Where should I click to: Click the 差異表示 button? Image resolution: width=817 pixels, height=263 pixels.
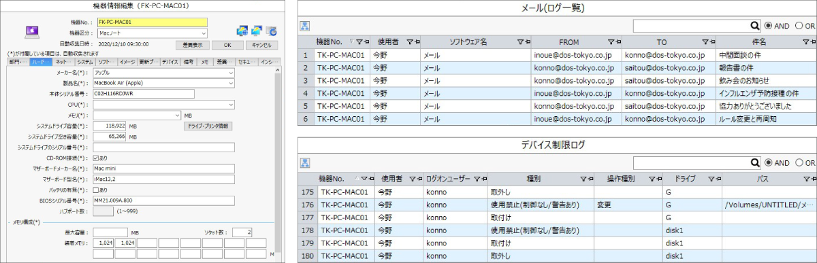(192, 45)
